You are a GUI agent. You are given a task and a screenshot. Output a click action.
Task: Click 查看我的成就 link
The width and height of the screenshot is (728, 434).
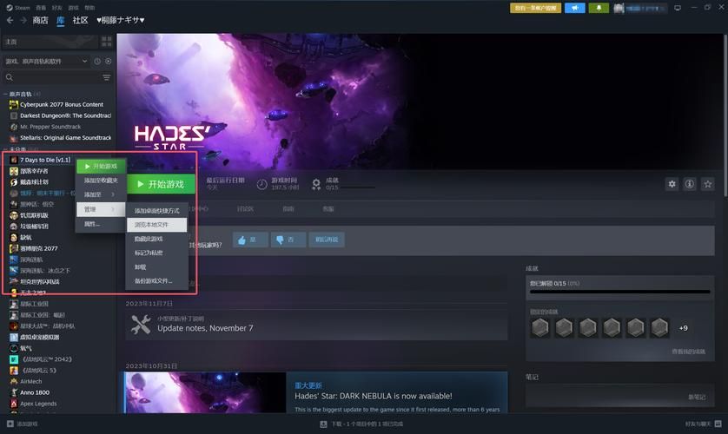point(688,352)
